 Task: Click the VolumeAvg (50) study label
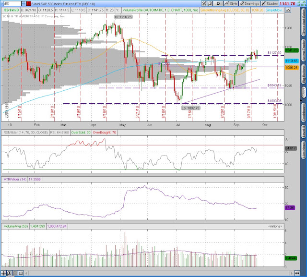16,226
